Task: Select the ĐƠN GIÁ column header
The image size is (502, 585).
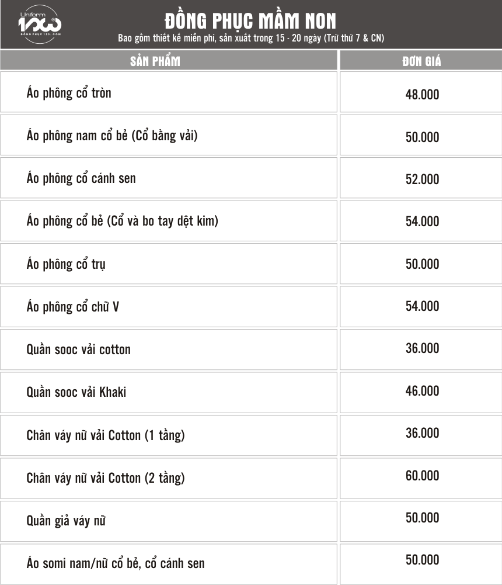Action: pyautogui.click(x=421, y=60)
